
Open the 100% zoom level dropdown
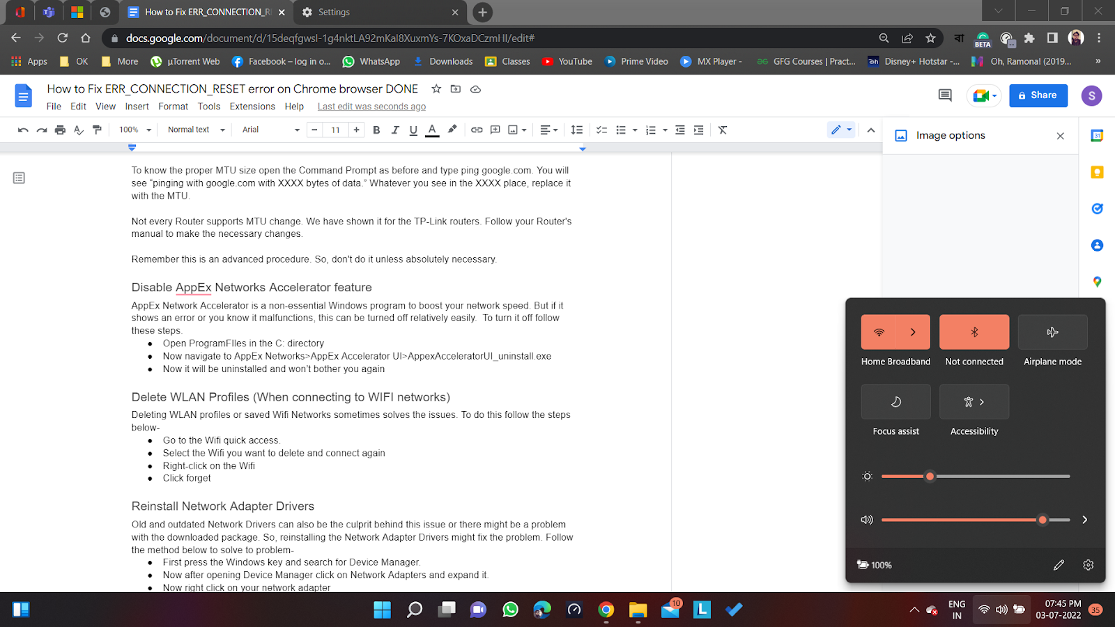click(134, 130)
